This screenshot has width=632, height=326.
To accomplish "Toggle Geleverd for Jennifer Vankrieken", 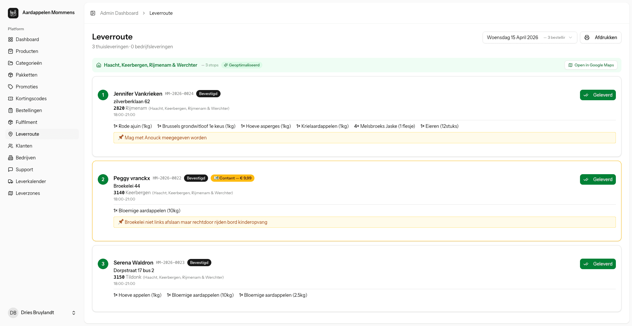I will (598, 95).
